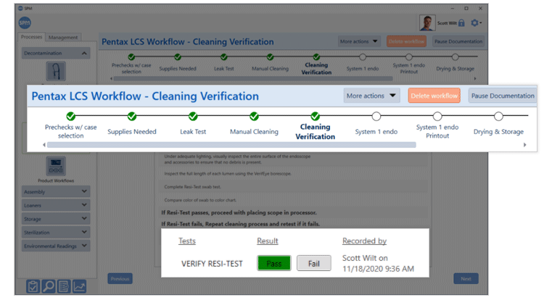Click 'If Resi-Test fails, Repeat cleaning' instruction

pyautogui.click(x=240, y=224)
